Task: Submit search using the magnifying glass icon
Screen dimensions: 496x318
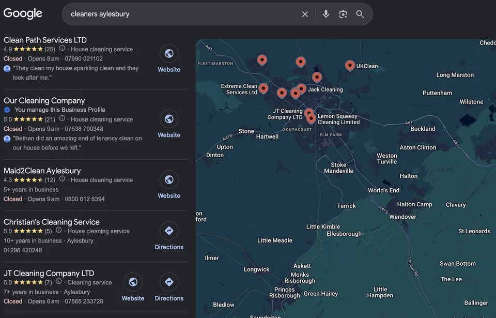Action: 360,14
